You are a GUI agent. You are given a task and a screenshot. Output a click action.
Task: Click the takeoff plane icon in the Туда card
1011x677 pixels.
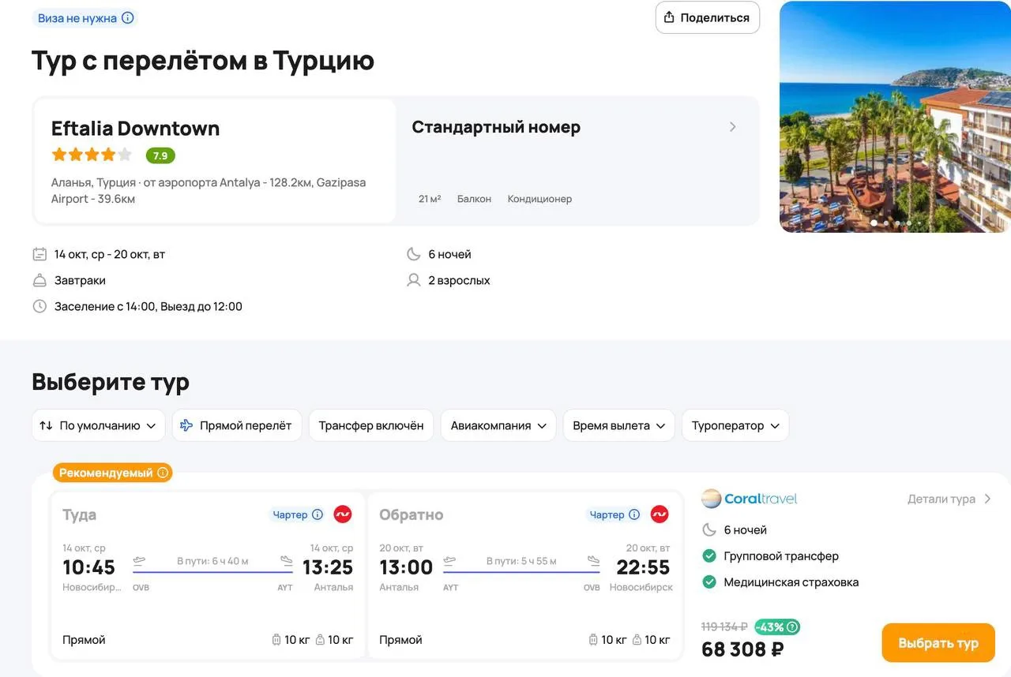point(140,561)
